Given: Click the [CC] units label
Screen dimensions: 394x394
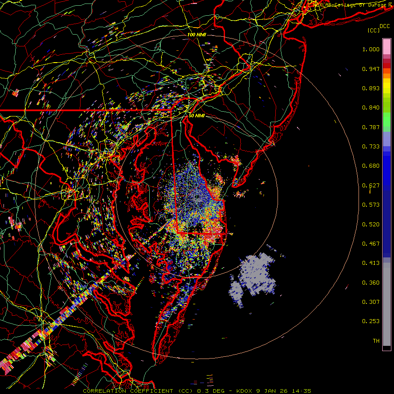Looking at the screenshot, I should 374,30.
